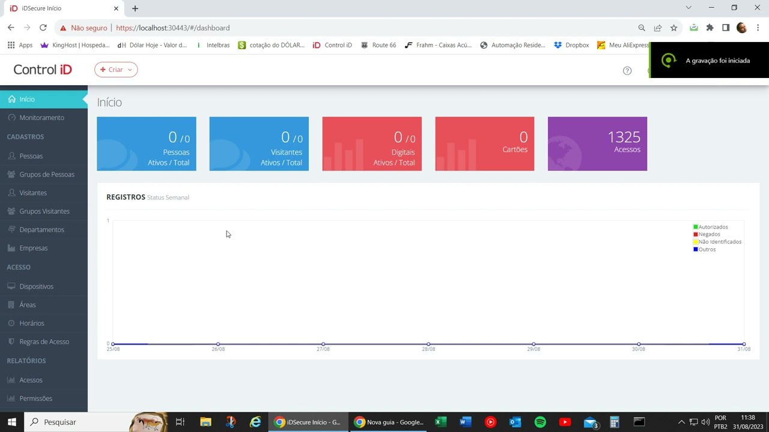Open the Extensions puzzle icon
Image resolution: width=769 pixels, height=432 pixels.
pyautogui.click(x=710, y=28)
